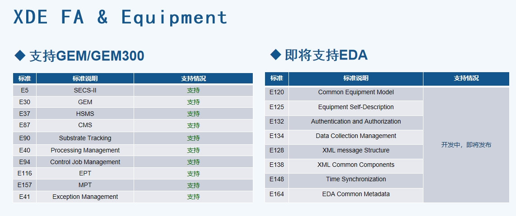516x216 pixels.
Task: Select the Substrate Tracking cell
Action: tap(85, 138)
